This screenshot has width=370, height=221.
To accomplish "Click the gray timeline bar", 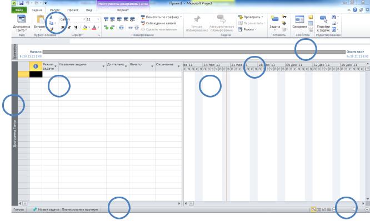I will pos(194,52).
